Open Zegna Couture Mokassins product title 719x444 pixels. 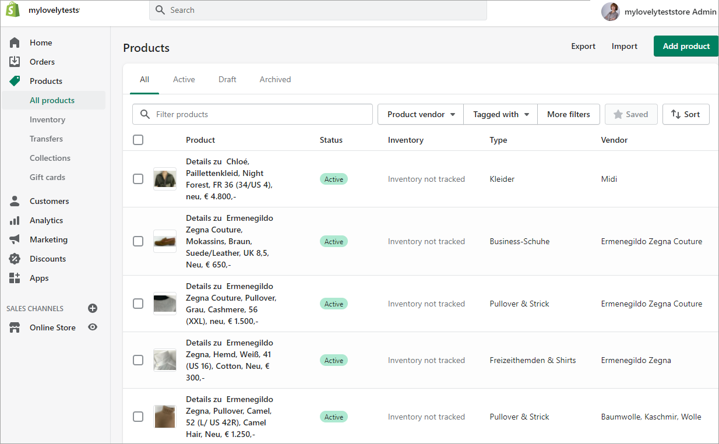230,241
